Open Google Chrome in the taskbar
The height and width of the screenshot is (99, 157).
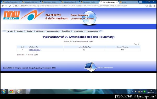pos(11,91)
